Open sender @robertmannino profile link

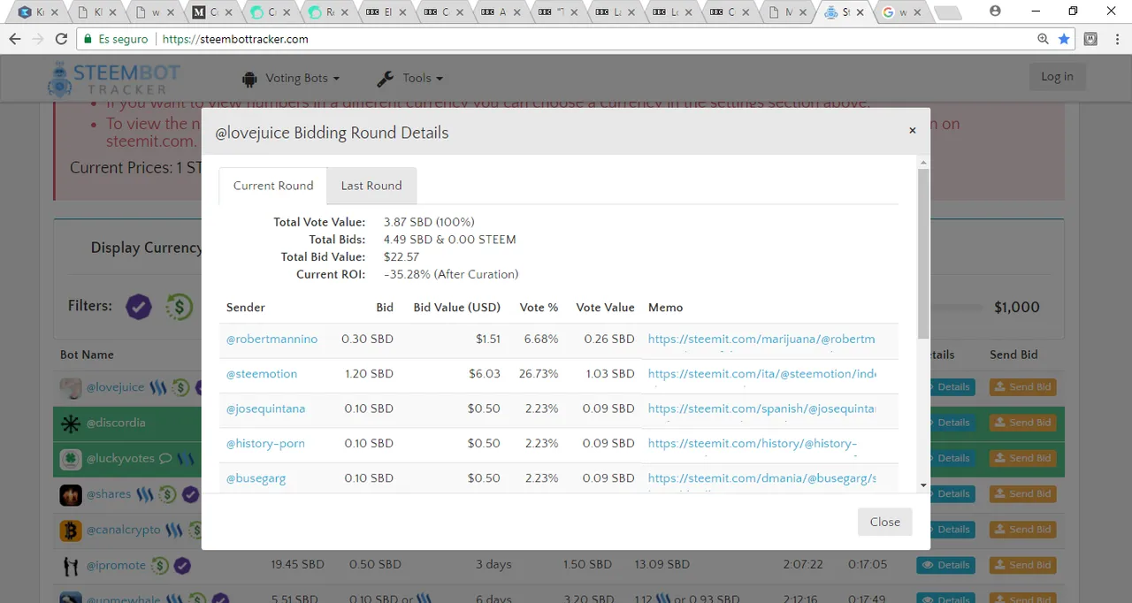272,339
